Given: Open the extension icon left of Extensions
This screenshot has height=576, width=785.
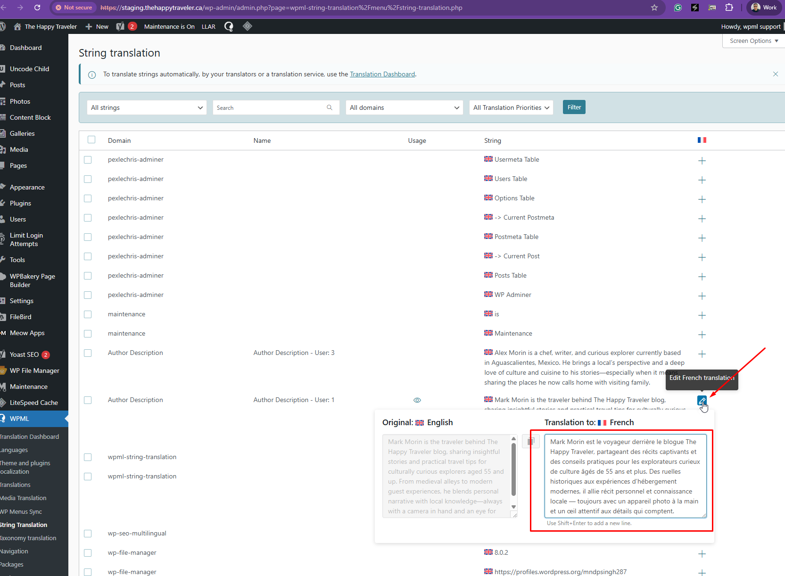Looking at the screenshot, I should point(712,8).
